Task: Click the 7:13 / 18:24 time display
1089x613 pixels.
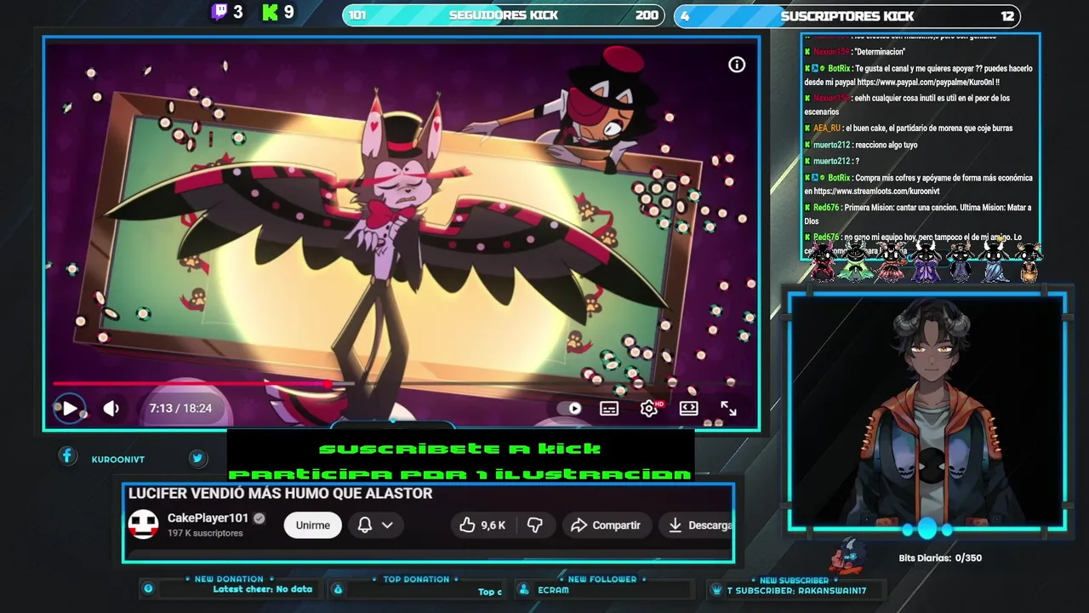Action: click(180, 409)
